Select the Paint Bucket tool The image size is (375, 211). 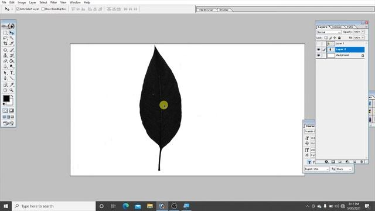click(12, 61)
